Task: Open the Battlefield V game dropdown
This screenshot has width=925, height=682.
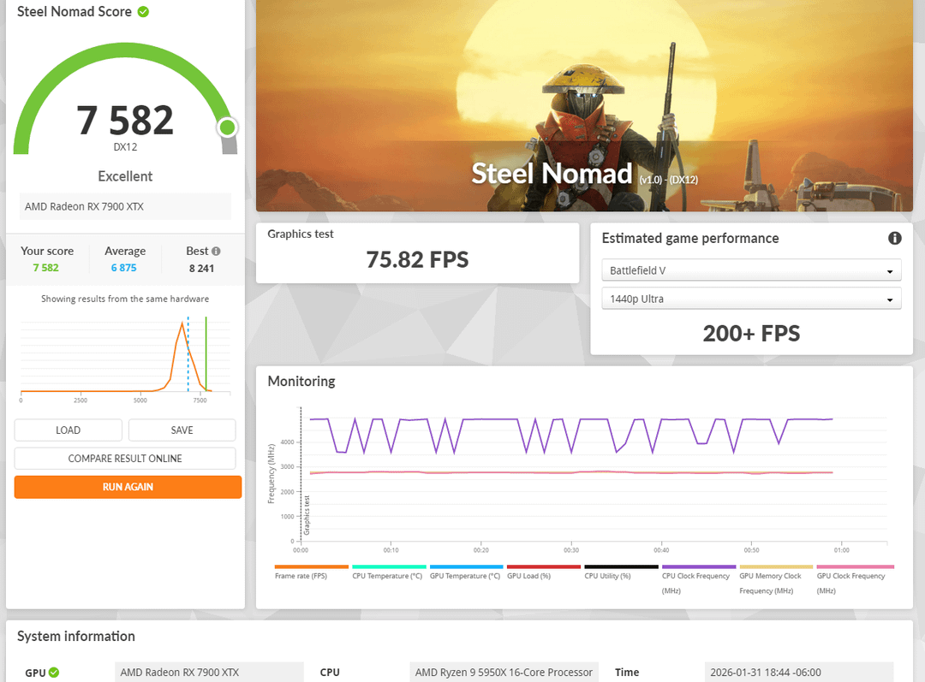Action: pos(751,270)
